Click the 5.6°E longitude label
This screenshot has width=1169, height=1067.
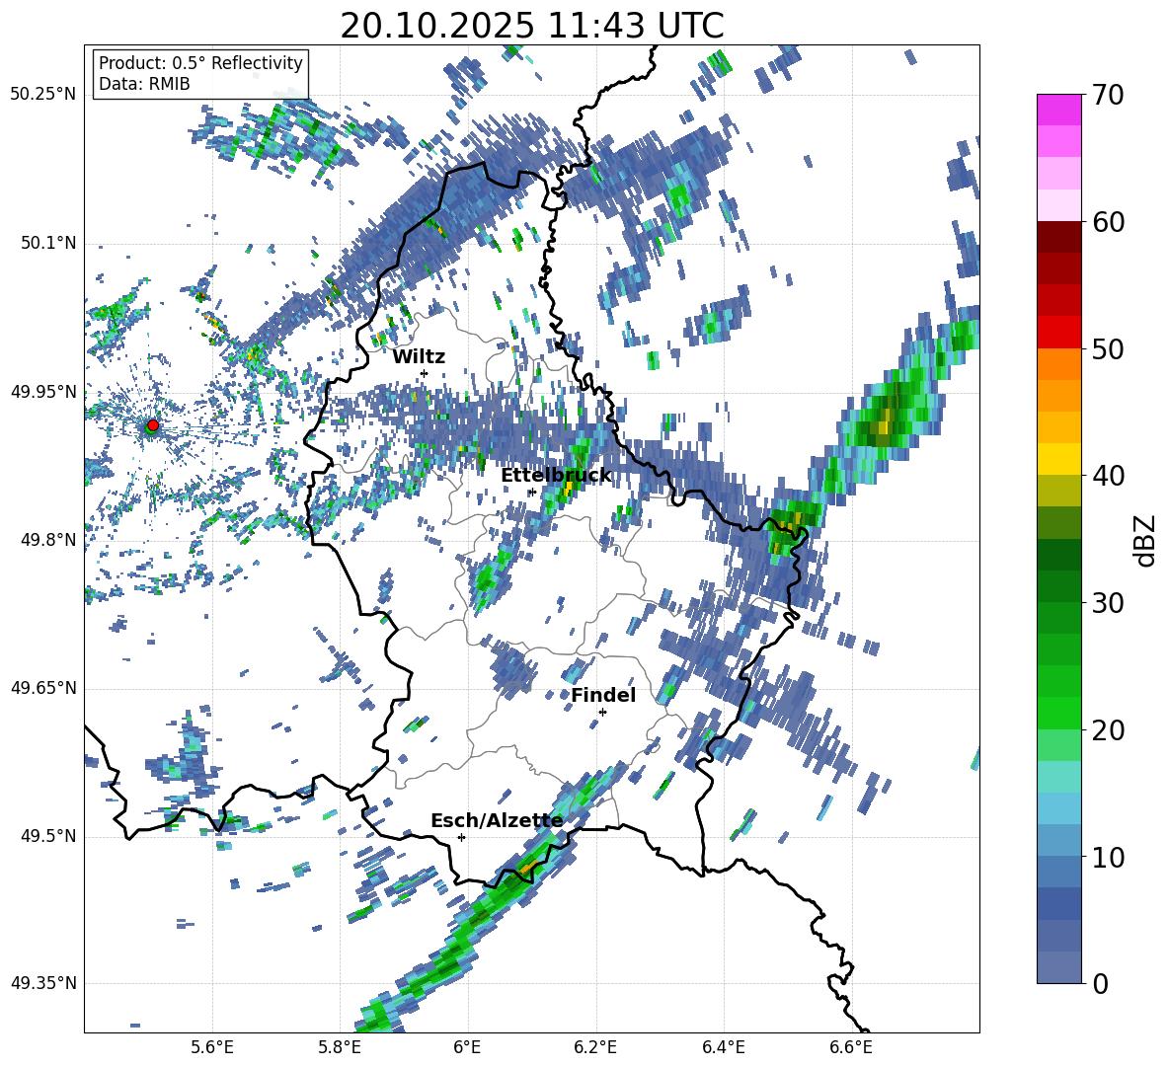(211, 1047)
